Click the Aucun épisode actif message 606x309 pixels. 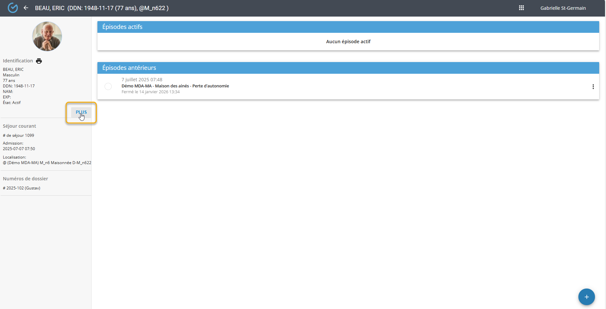[348, 42]
